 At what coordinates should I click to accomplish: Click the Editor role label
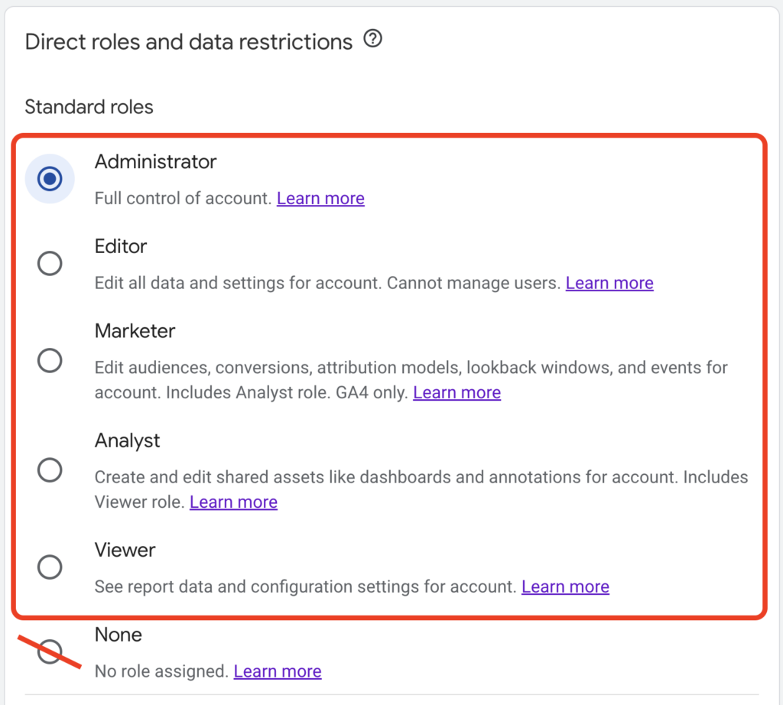[120, 246]
